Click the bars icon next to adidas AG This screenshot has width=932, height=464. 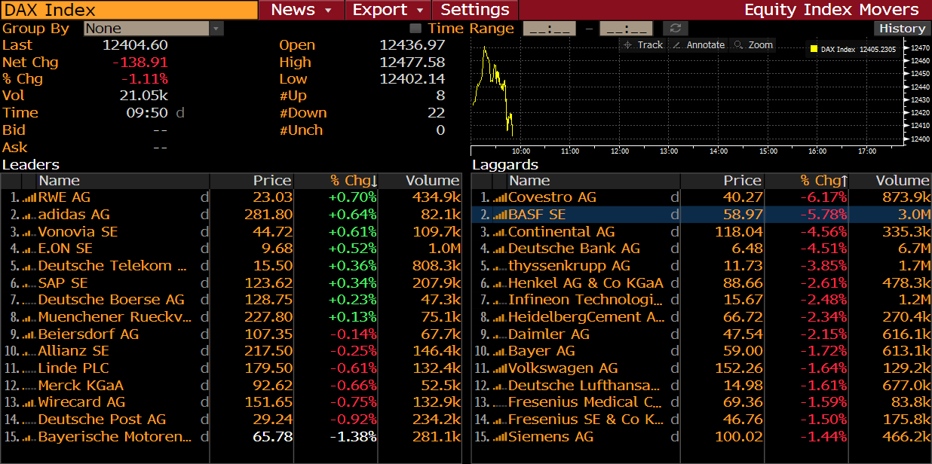tap(29, 215)
